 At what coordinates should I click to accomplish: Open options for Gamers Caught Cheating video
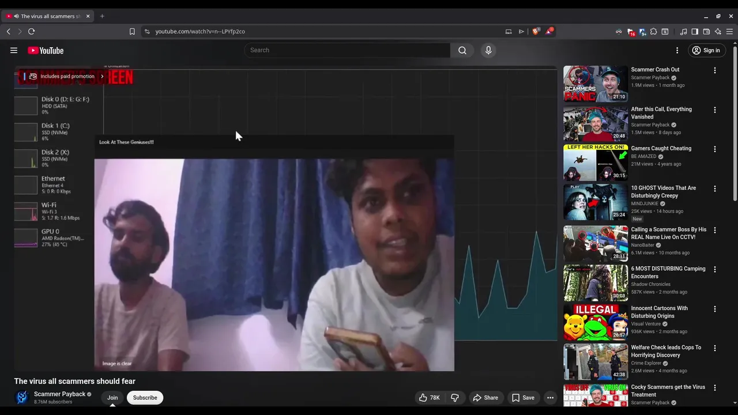click(715, 149)
